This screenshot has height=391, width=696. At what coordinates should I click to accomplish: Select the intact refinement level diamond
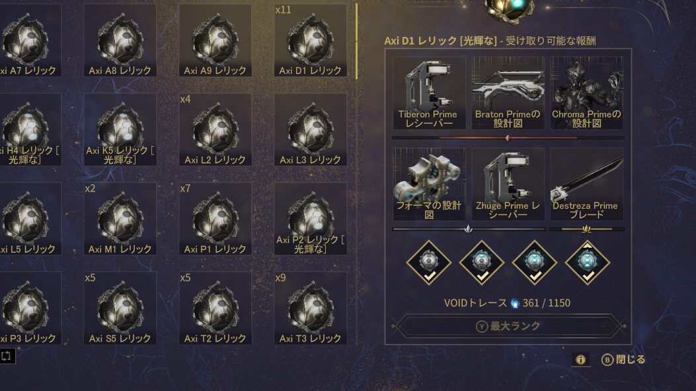(429, 263)
